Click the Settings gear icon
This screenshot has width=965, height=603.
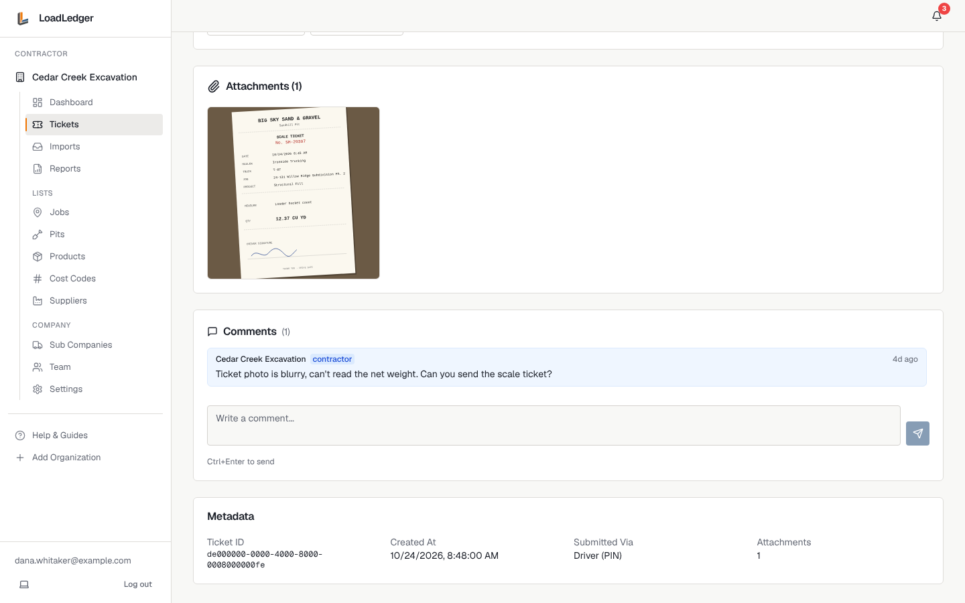pos(38,389)
